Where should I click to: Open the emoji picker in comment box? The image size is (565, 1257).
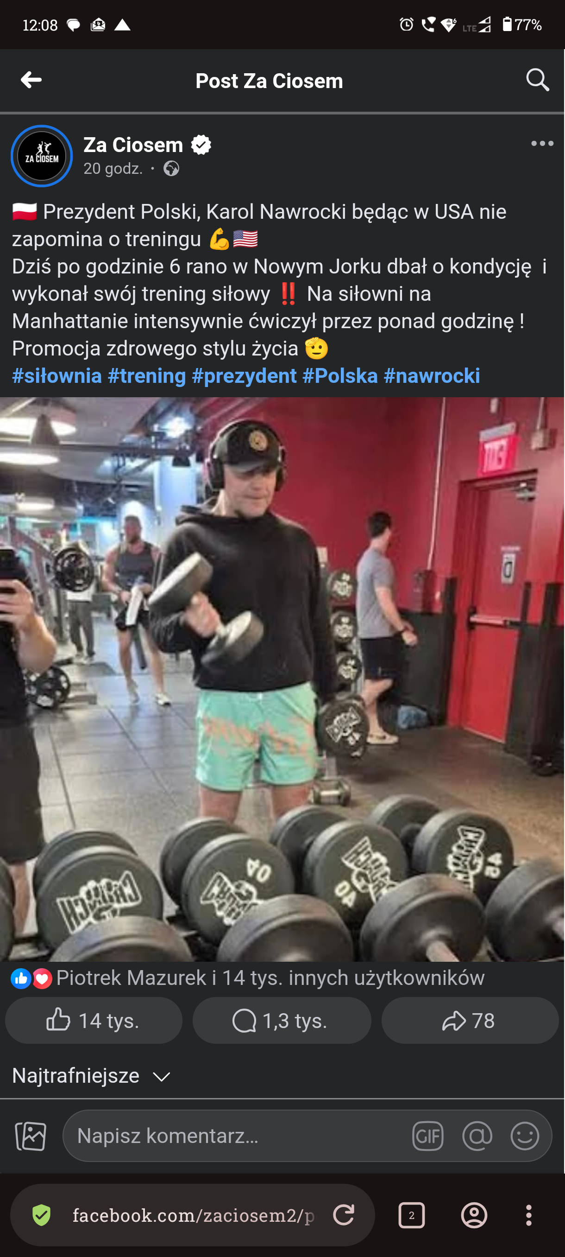525,1136
